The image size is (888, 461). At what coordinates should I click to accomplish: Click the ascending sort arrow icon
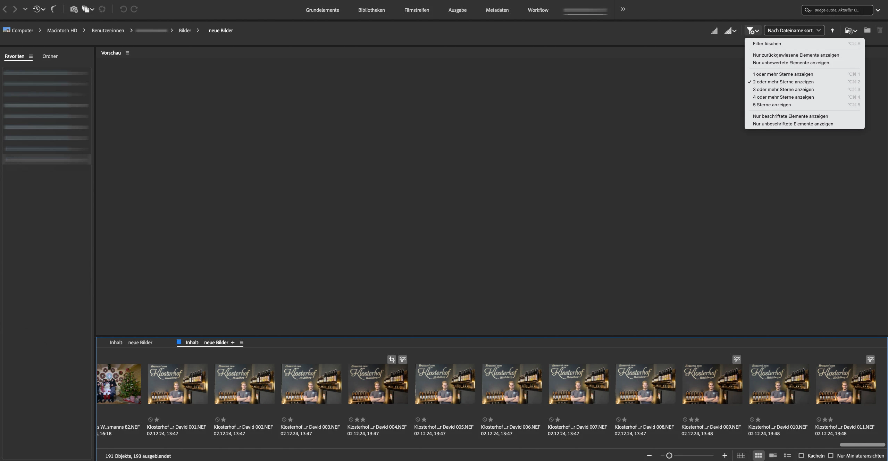tap(832, 31)
